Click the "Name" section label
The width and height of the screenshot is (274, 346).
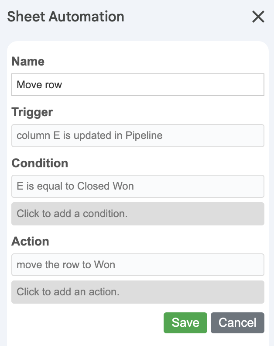28,62
